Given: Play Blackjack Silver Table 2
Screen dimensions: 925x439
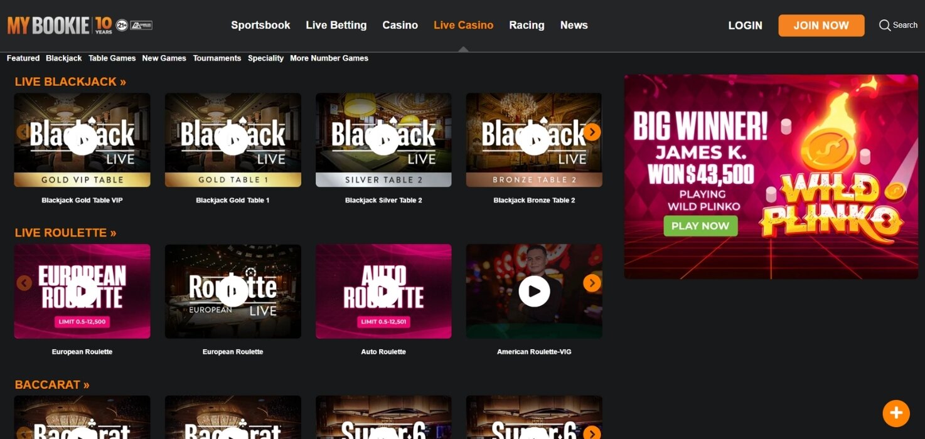Looking at the screenshot, I should pos(383,140).
